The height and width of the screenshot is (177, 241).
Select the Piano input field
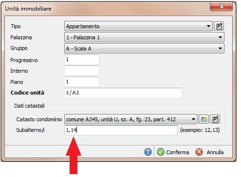tap(82, 81)
